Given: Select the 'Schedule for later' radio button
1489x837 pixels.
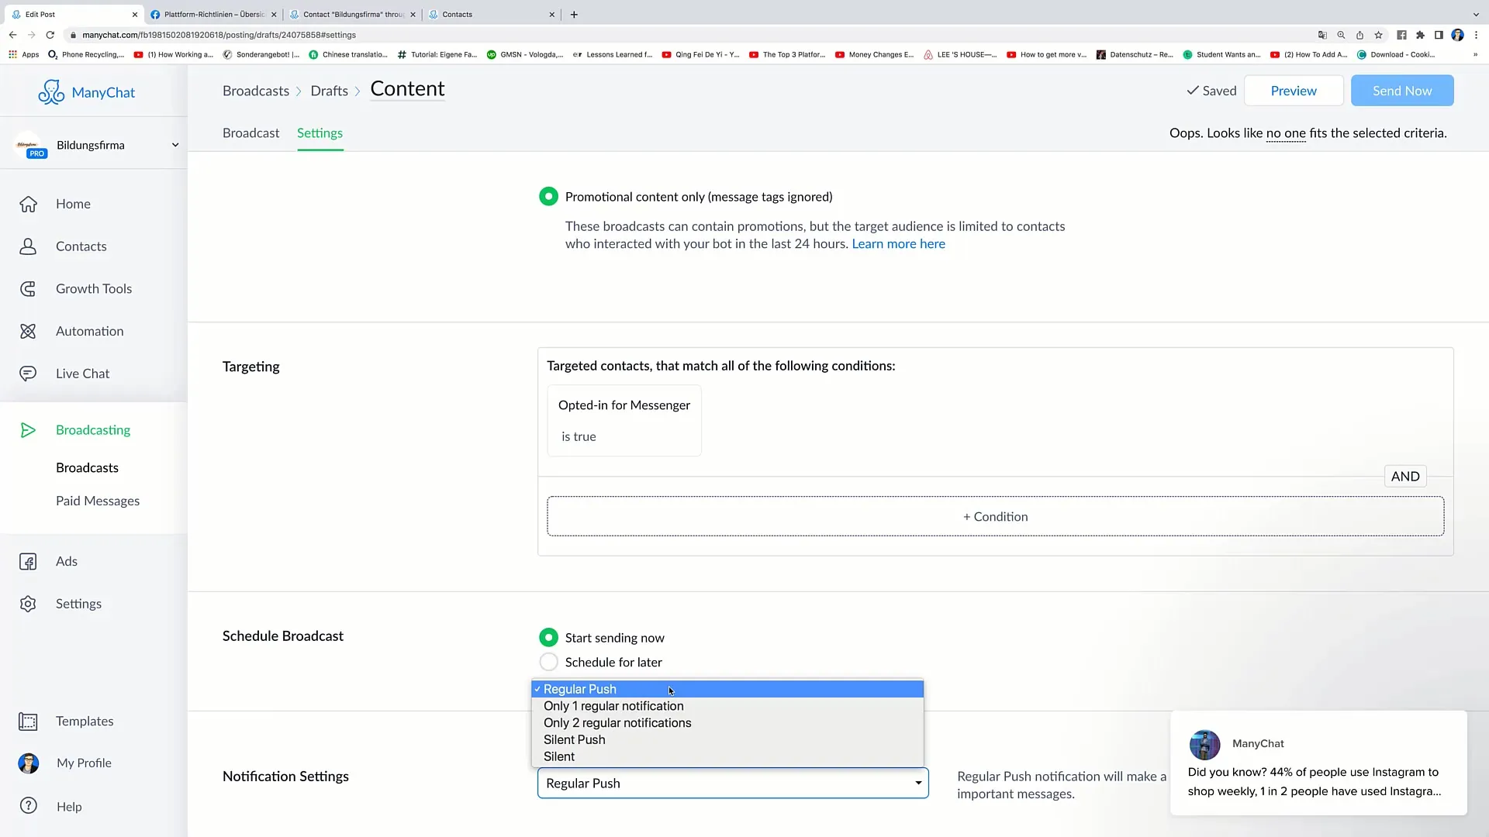Looking at the screenshot, I should click(549, 663).
